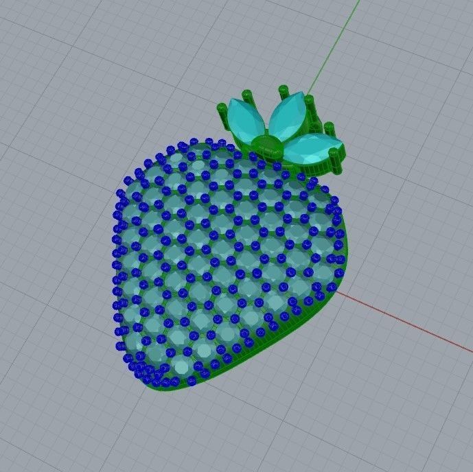This screenshot has width=473, height=472.
Task: Click the red X-axis line
Action: pos(404,321)
